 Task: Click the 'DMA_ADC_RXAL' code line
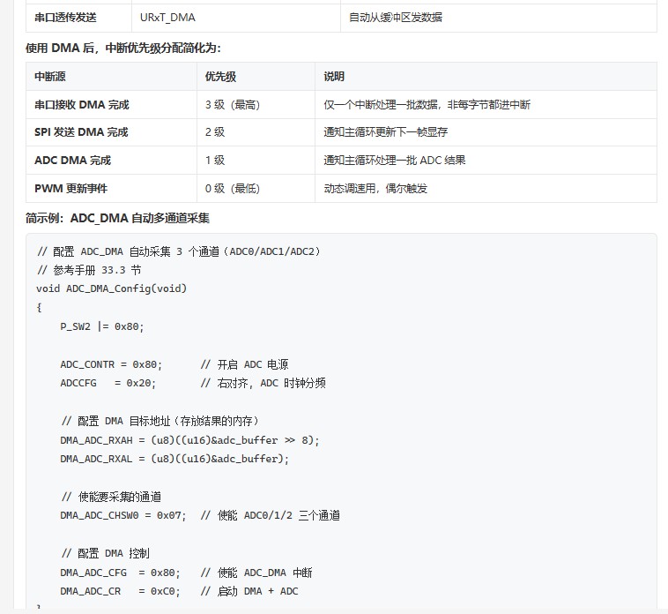[x=174, y=459]
